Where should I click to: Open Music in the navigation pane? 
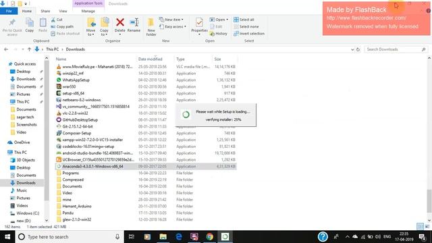point(22,190)
